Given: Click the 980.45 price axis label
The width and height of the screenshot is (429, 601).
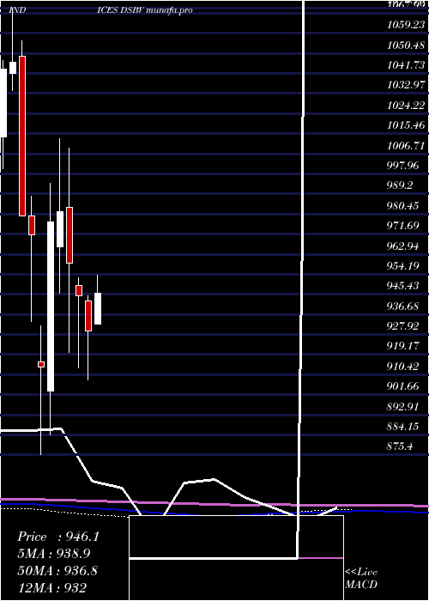Looking at the screenshot, I should [x=403, y=206].
